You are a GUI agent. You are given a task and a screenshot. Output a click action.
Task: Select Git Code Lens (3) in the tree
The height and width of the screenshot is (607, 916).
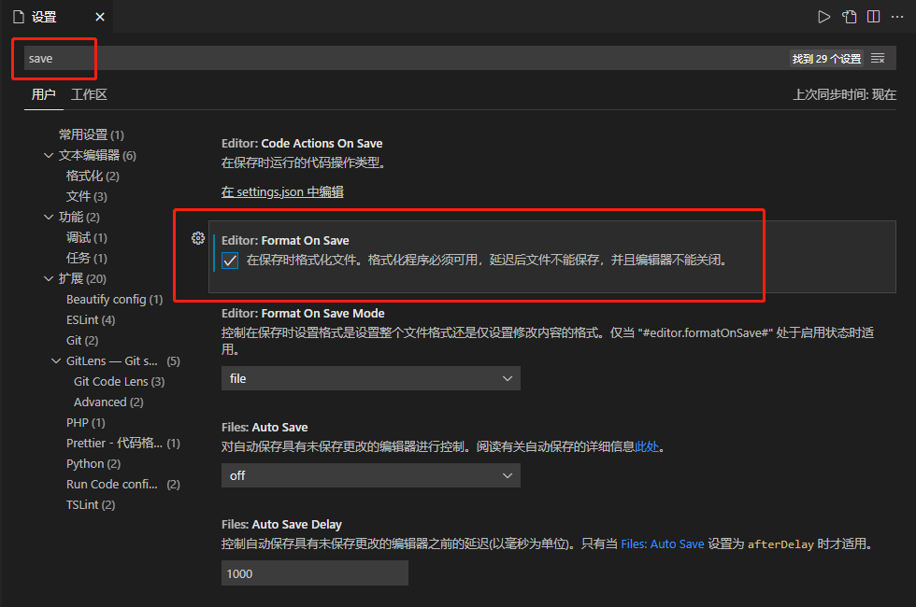(x=120, y=382)
